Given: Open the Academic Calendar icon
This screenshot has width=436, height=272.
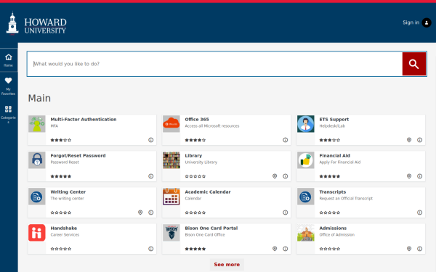Looking at the screenshot, I should click(171, 197).
